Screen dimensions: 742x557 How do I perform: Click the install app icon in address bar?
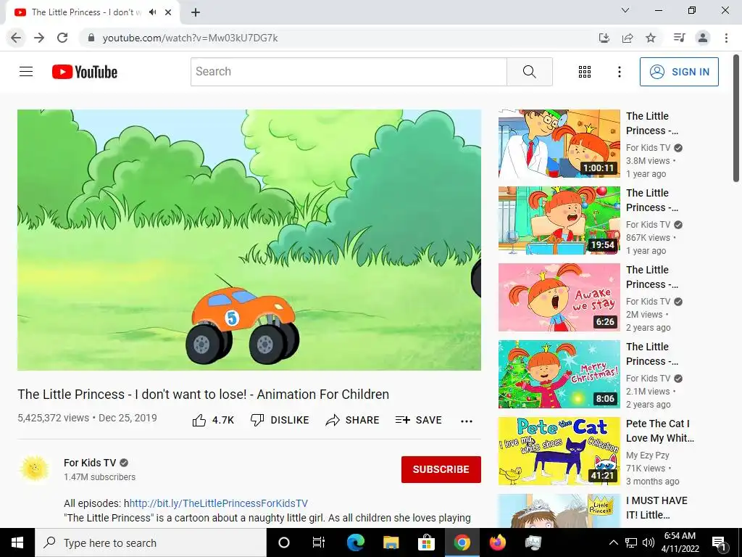click(x=604, y=38)
